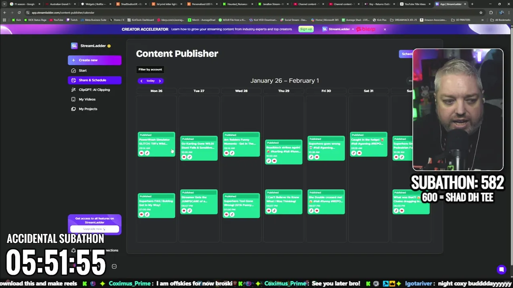This screenshot has height=288, width=513.
Task: Click Mon 26 column header
Action: pyautogui.click(x=156, y=91)
